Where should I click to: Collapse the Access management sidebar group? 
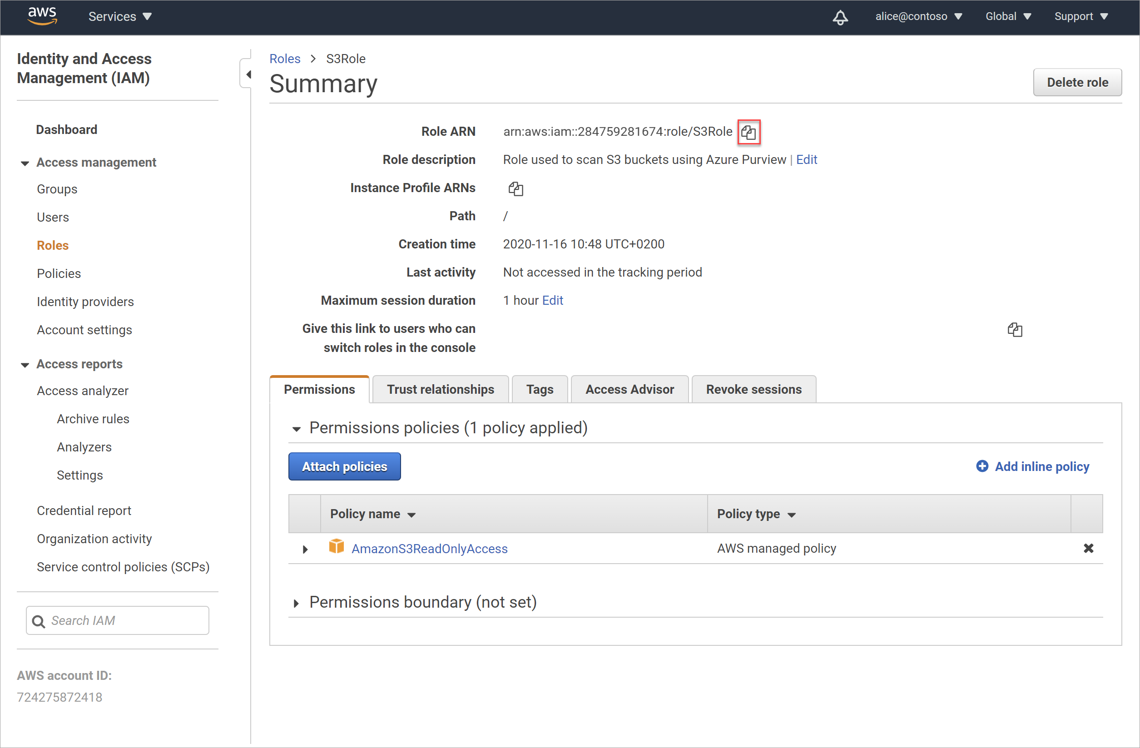click(25, 163)
